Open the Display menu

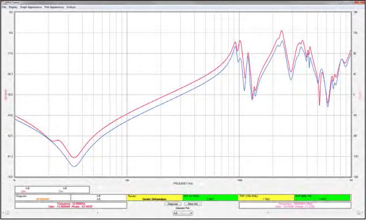tap(13, 7)
